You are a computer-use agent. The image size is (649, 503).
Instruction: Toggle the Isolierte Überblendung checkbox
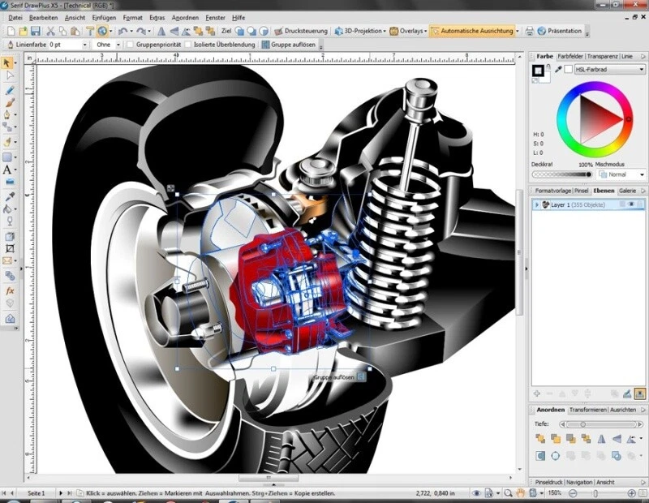point(188,45)
